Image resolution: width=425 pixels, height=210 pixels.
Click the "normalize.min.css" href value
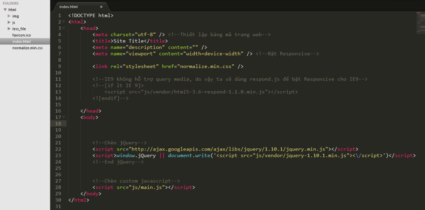tap(206, 67)
